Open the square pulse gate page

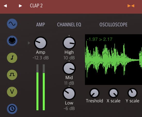[12, 75]
